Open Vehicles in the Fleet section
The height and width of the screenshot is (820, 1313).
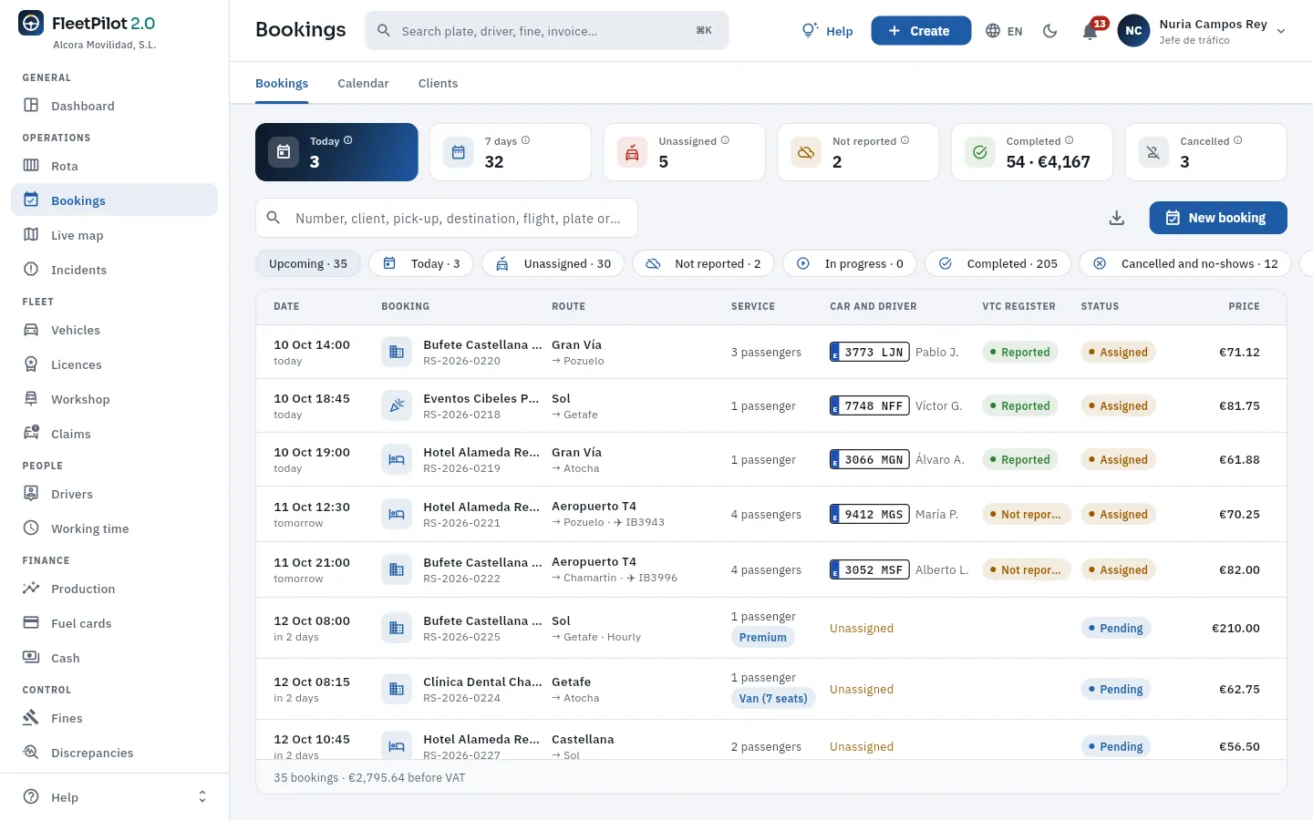[x=114, y=330]
